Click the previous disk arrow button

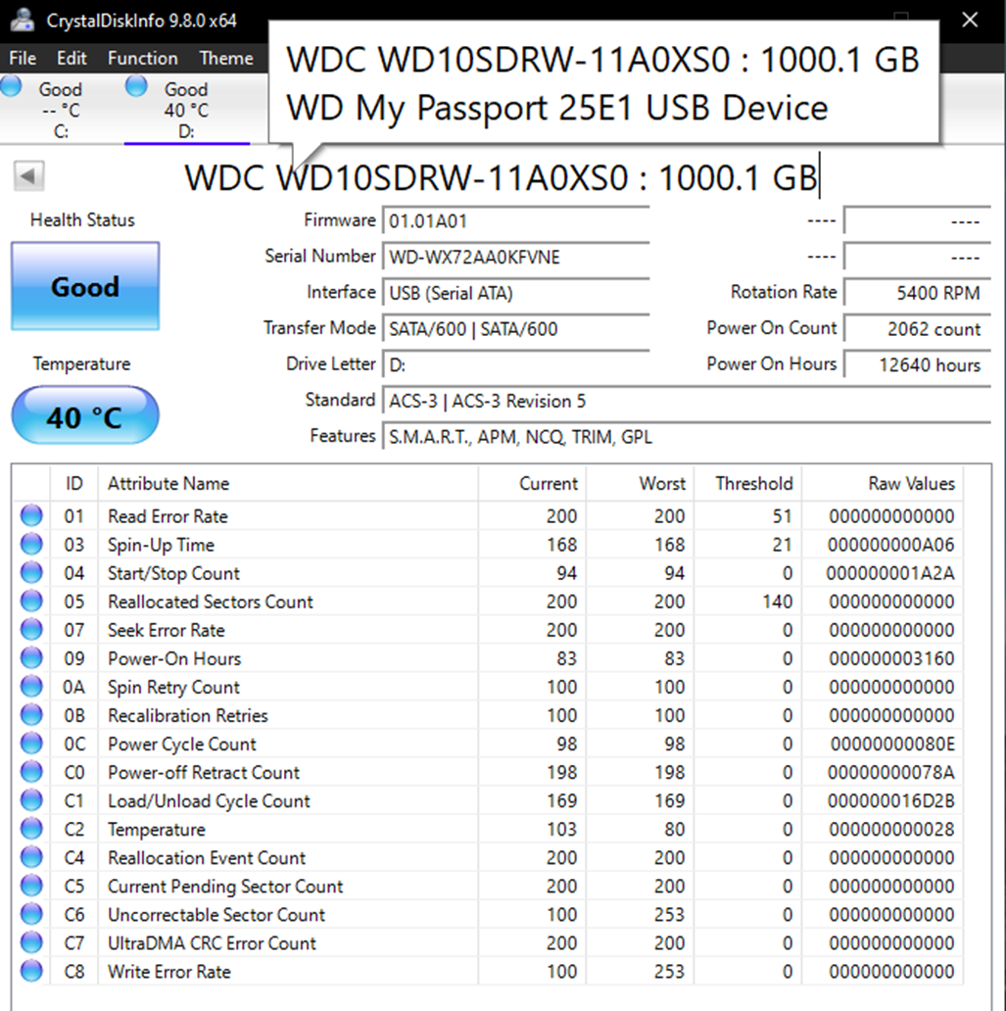[x=28, y=176]
